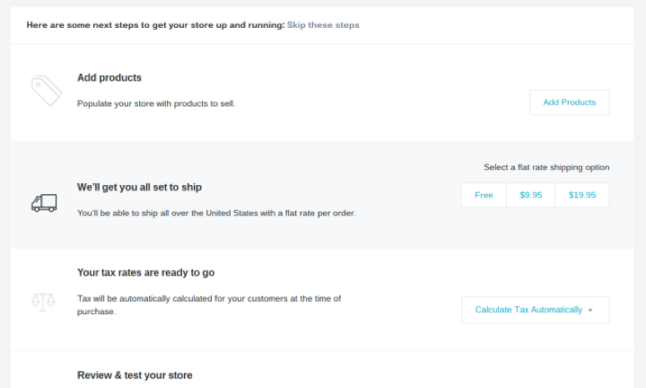This screenshot has width=646, height=388.
Task: Click the Add products step heading
Action: pos(109,78)
